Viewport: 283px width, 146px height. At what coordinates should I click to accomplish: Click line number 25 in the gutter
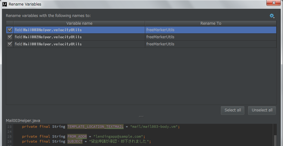[x=9, y=136]
